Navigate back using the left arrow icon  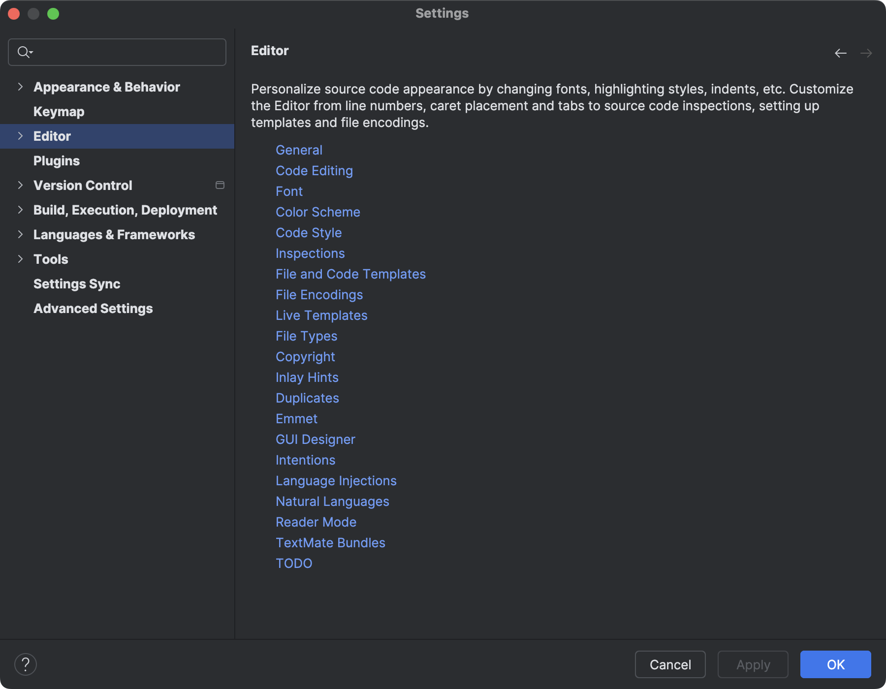pos(840,53)
